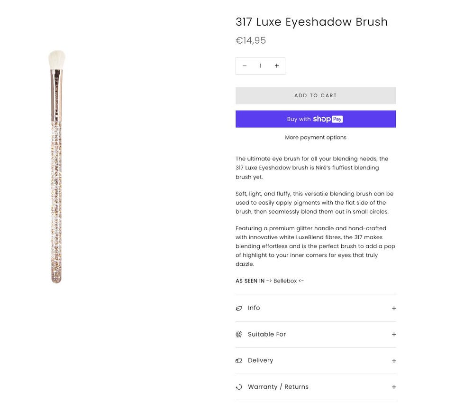455x404 pixels.
Task: Click the delivery truck icon
Action: pyautogui.click(x=239, y=361)
